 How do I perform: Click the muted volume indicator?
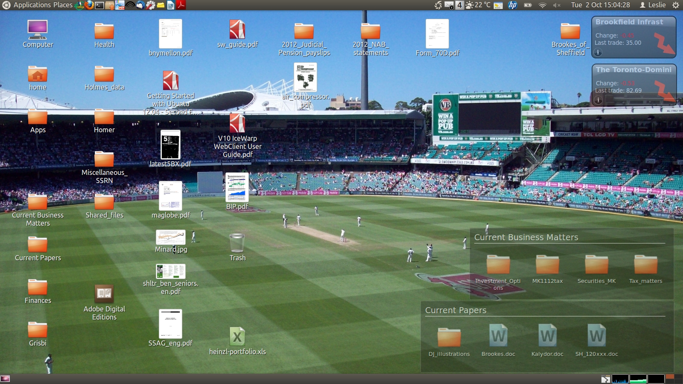(x=557, y=5)
